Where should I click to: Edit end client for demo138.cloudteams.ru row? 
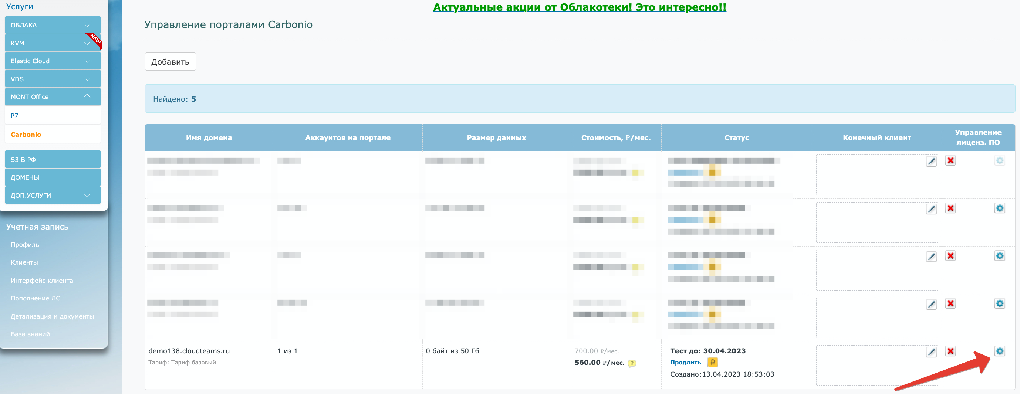[x=931, y=351]
